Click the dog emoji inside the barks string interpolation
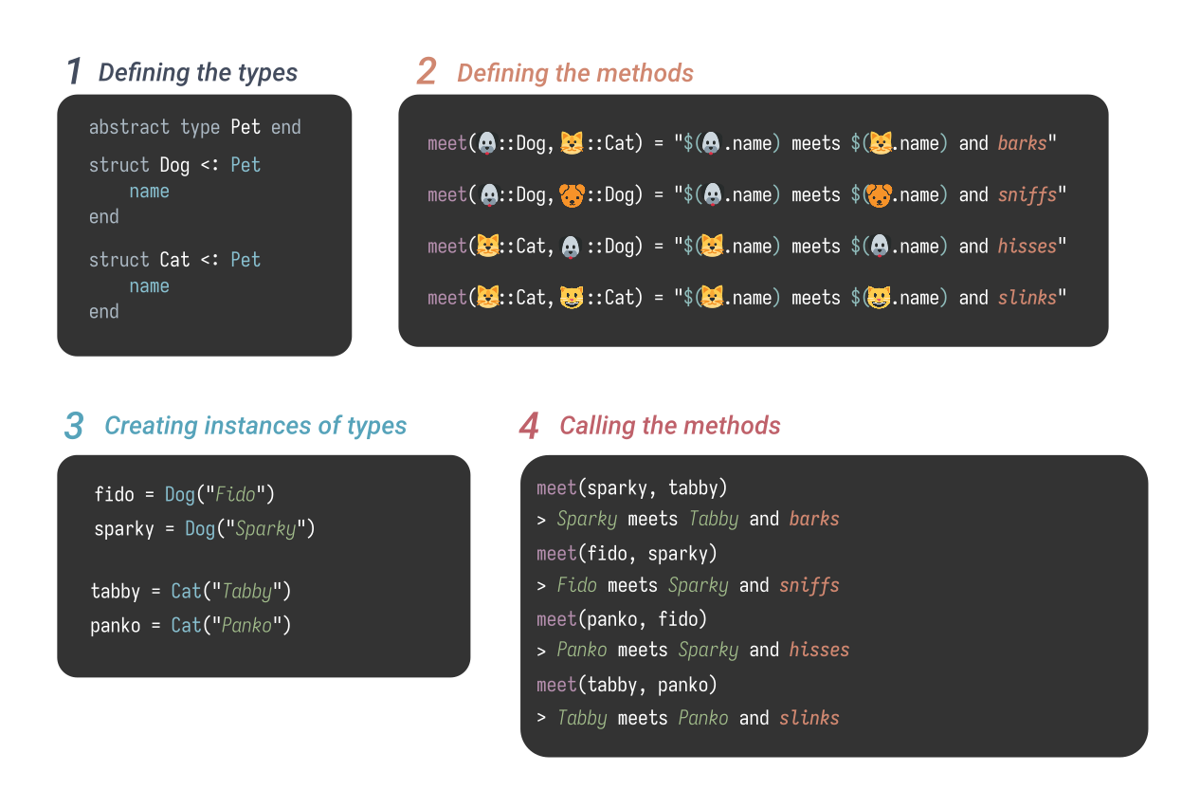1200x808 pixels. (709, 142)
